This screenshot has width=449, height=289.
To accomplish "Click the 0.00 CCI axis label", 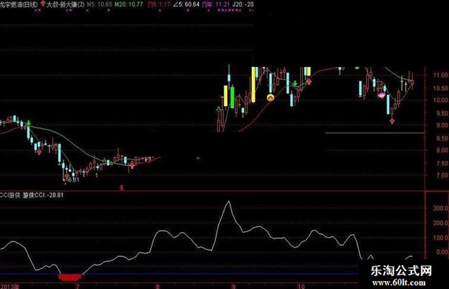I will pyautogui.click(x=442, y=252).
